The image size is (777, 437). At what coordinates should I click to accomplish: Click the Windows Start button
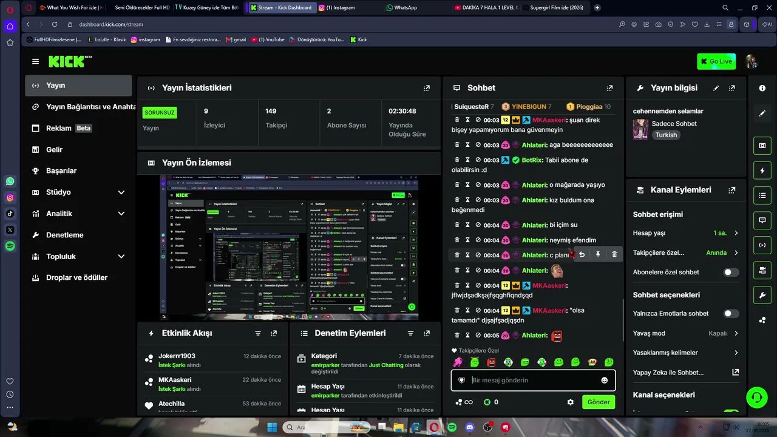pos(271,427)
